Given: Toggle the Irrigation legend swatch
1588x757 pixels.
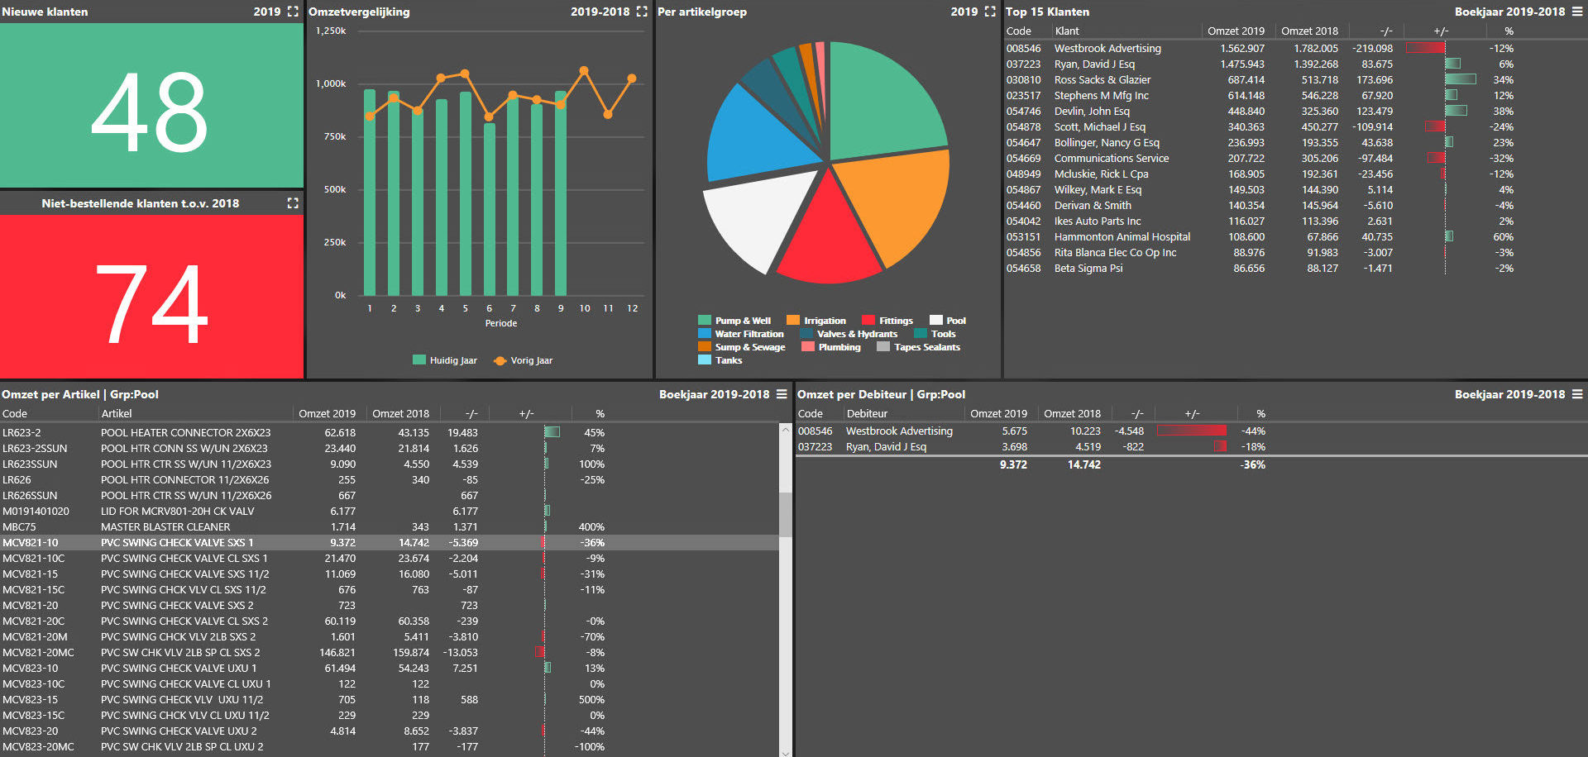Looking at the screenshot, I should click(793, 321).
